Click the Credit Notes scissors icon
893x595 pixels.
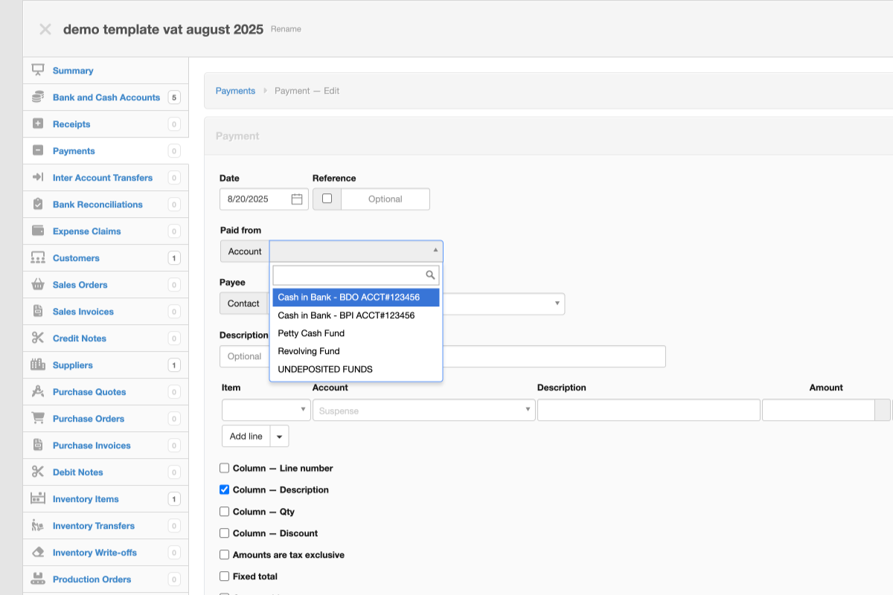38,338
